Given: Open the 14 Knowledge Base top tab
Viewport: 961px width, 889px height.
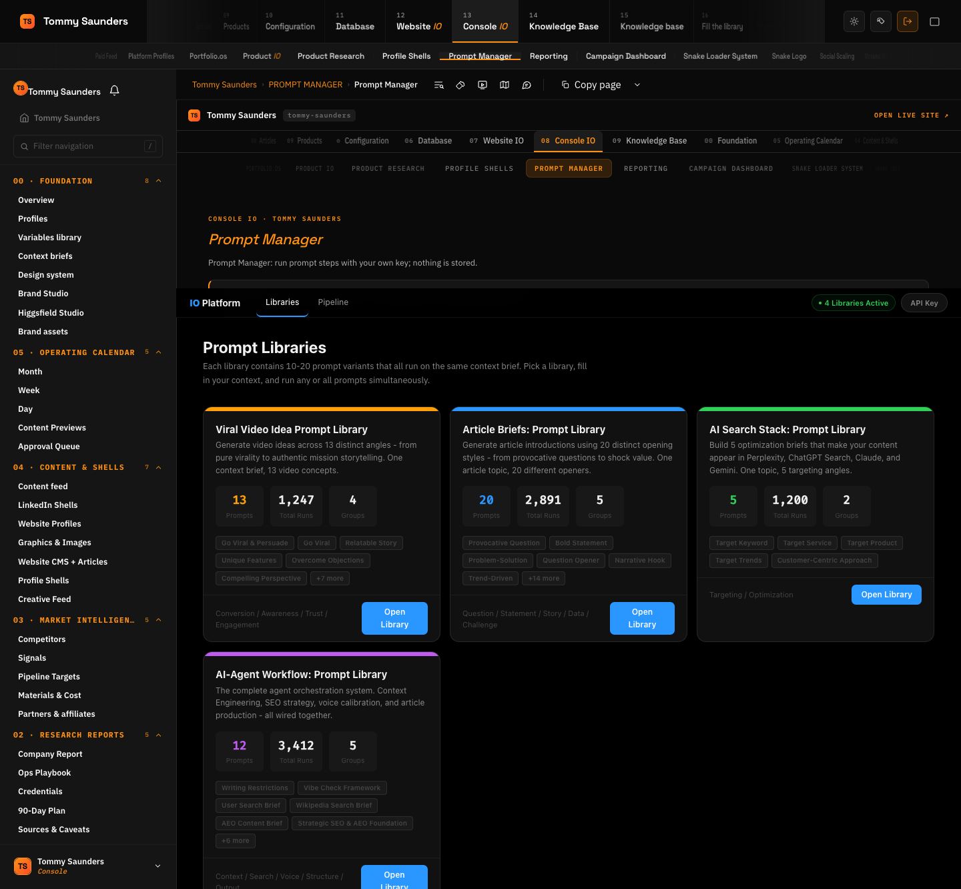Looking at the screenshot, I should click(x=564, y=21).
